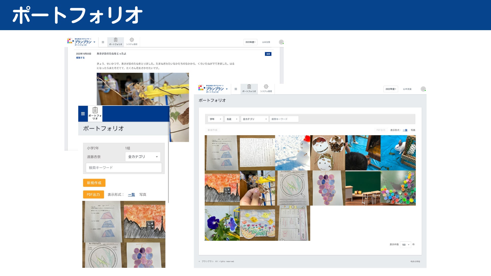Click the hamburger menu icon in the right window
This screenshot has width=491, height=276.
(236, 89)
